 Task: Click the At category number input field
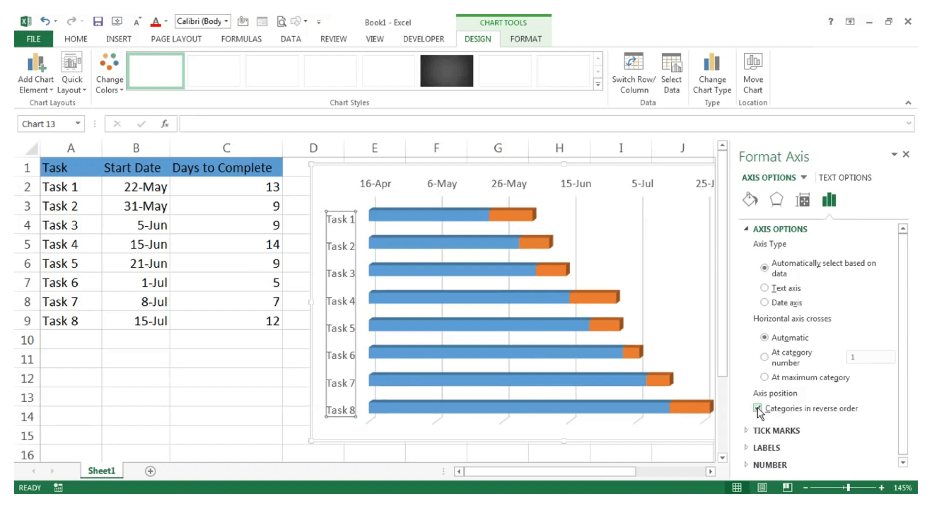(x=871, y=357)
